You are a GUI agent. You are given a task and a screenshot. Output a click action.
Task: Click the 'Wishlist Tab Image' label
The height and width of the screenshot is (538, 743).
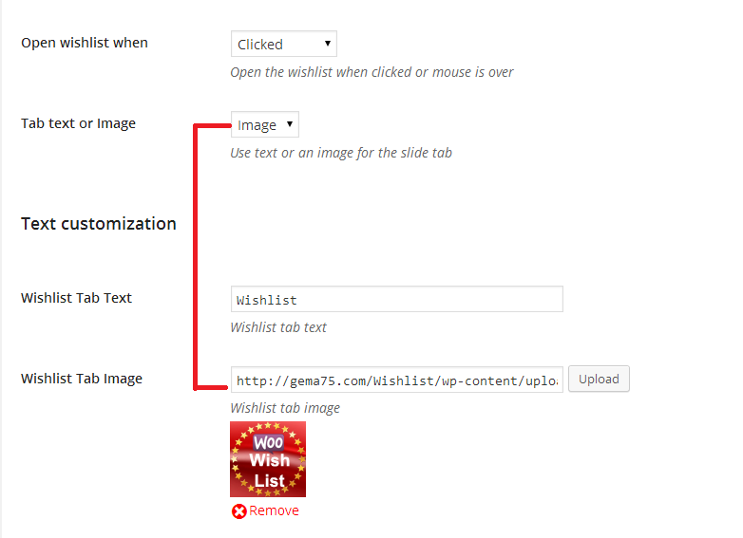pos(82,379)
